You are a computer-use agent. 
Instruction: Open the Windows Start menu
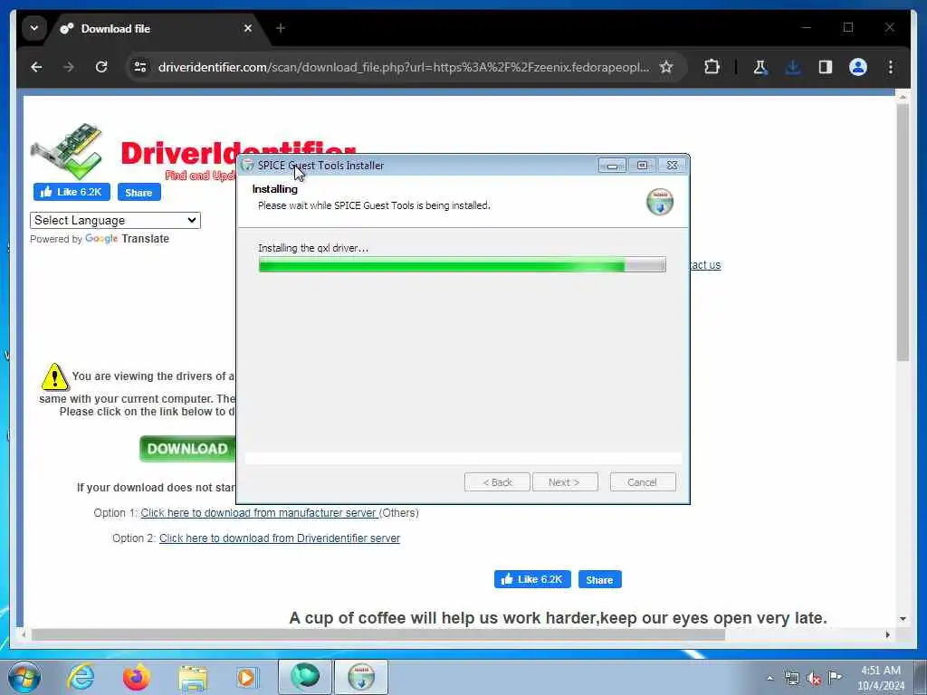pos(24,677)
